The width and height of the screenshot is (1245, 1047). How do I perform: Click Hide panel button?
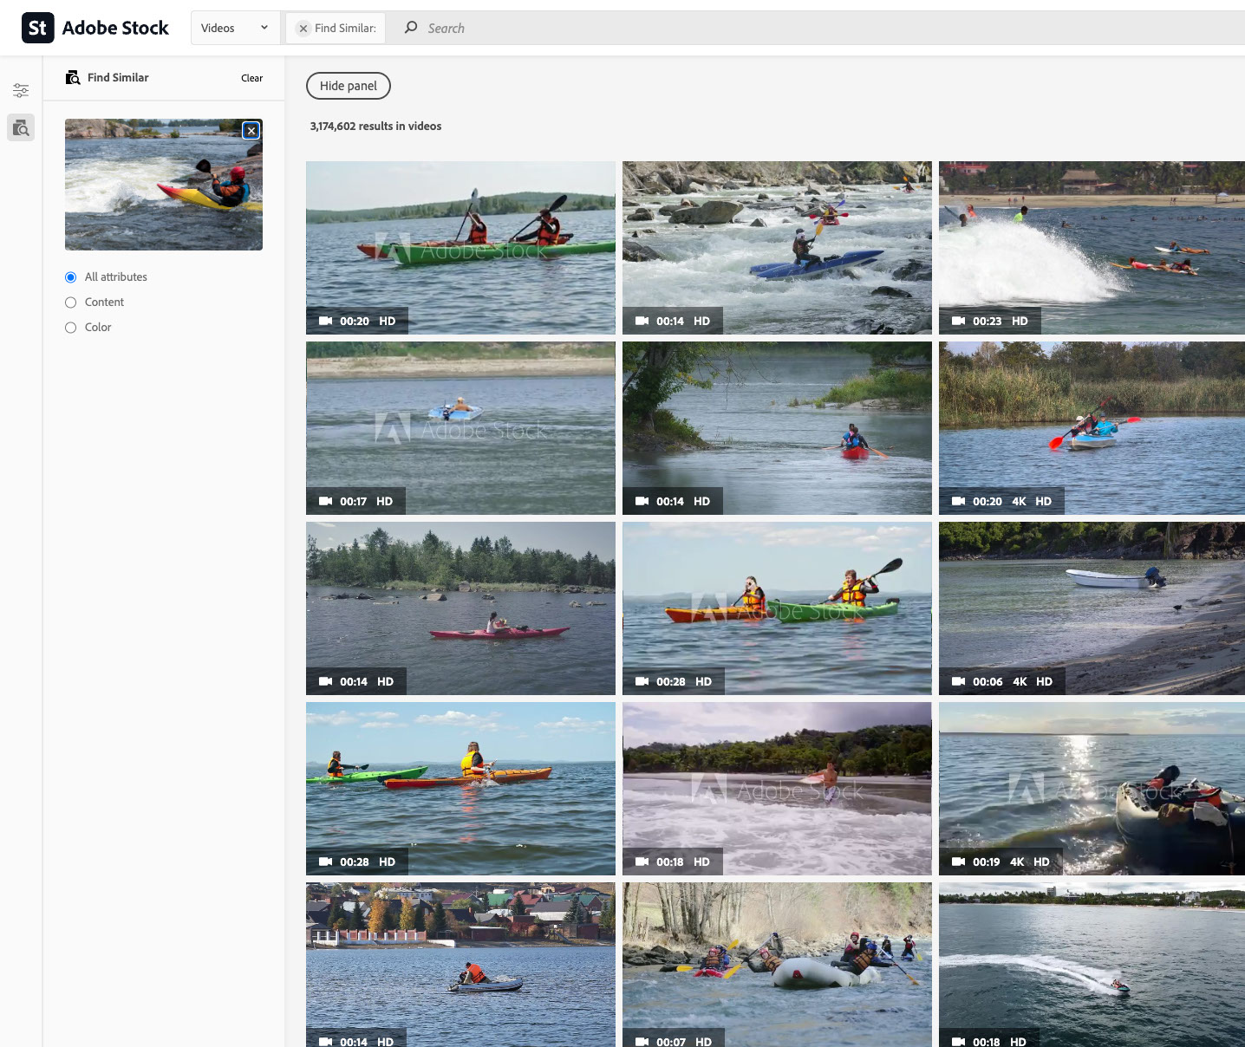click(349, 86)
